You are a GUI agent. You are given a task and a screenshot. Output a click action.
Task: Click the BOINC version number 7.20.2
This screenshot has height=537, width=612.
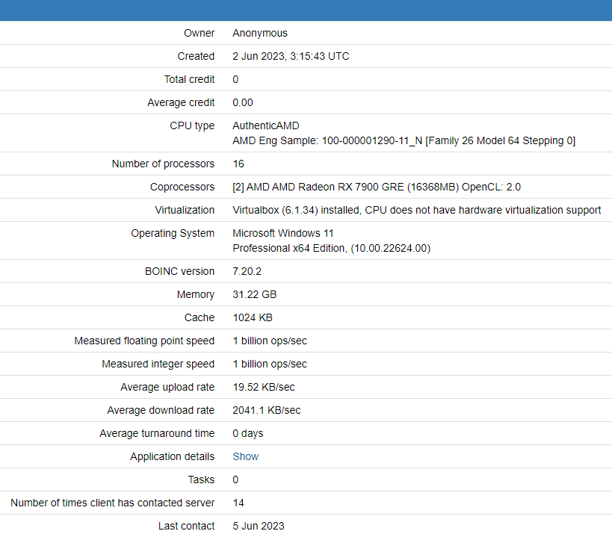click(x=248, y=271)
